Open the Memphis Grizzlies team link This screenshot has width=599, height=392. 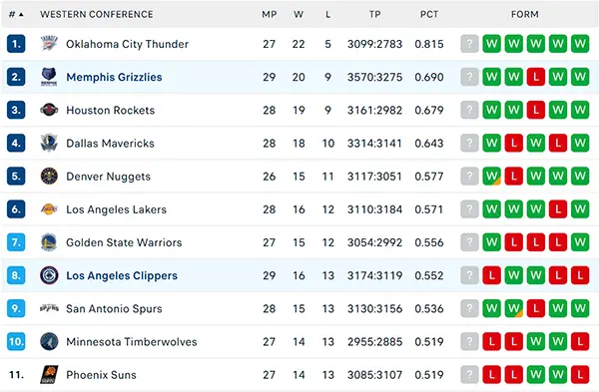pyautogui.click(x=114, y=77)
